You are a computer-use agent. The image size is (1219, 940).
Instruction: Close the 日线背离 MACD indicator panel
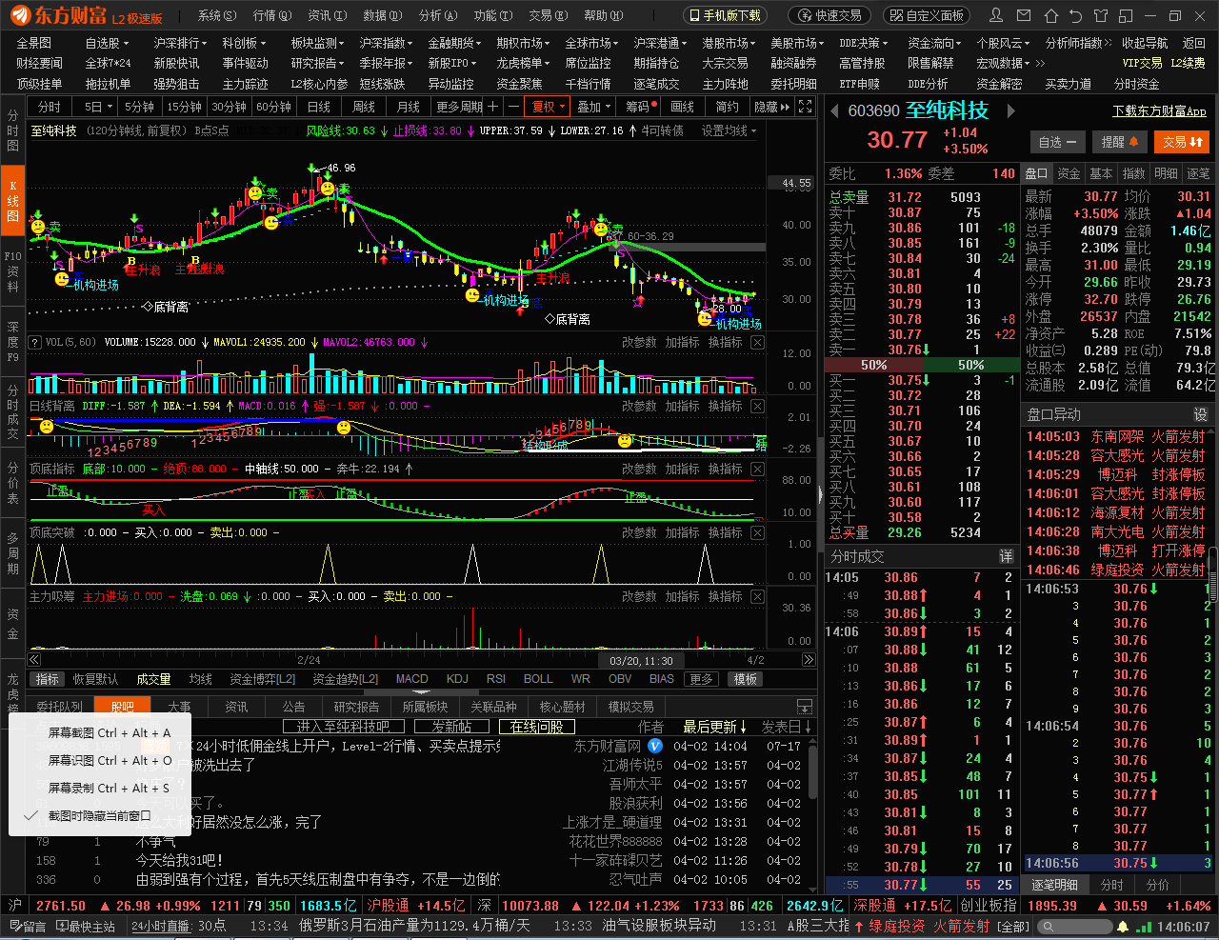(x=757, y=406)
